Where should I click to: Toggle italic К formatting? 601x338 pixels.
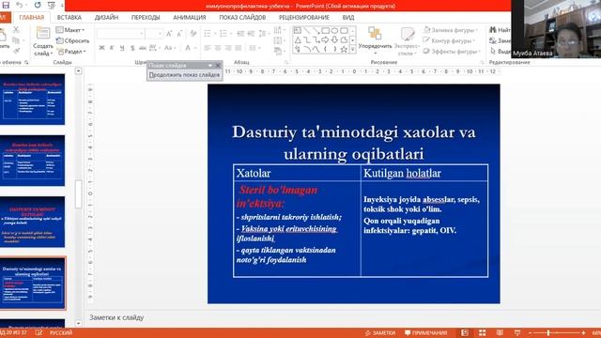[x=112, y=48]
